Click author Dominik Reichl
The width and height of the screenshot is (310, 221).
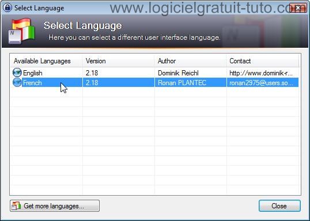coord(178,73)
